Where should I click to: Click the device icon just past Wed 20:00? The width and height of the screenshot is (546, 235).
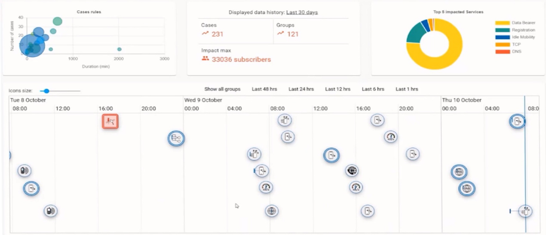click(x=413, y=154)
